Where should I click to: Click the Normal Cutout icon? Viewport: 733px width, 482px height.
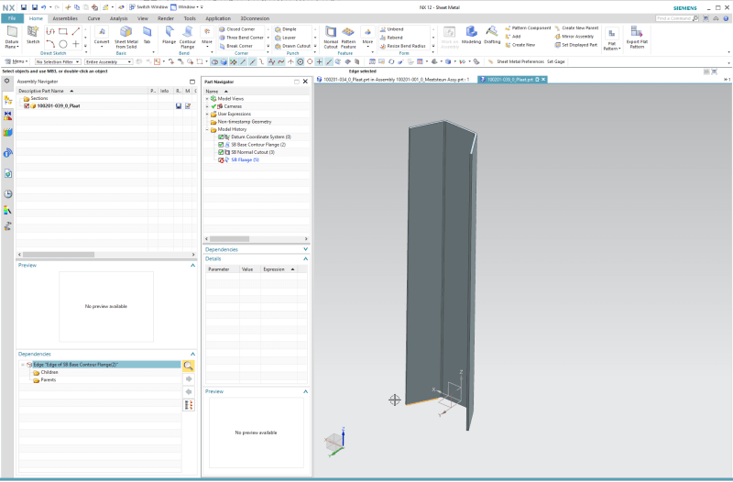(331, 32)
